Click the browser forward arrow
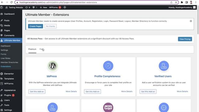This screenshot has height=112, width=199. click(7, 2)
